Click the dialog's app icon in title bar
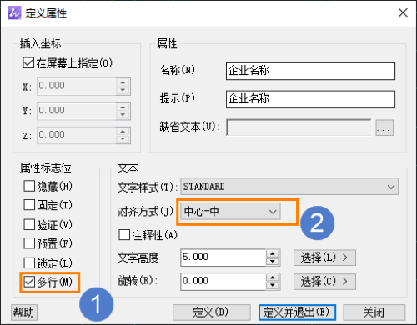This screenshot has width=417, height=325. 14,13
